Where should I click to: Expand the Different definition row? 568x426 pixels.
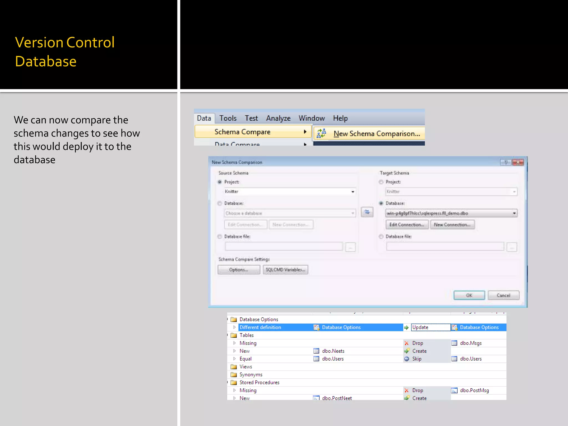[x=234, y=327]
